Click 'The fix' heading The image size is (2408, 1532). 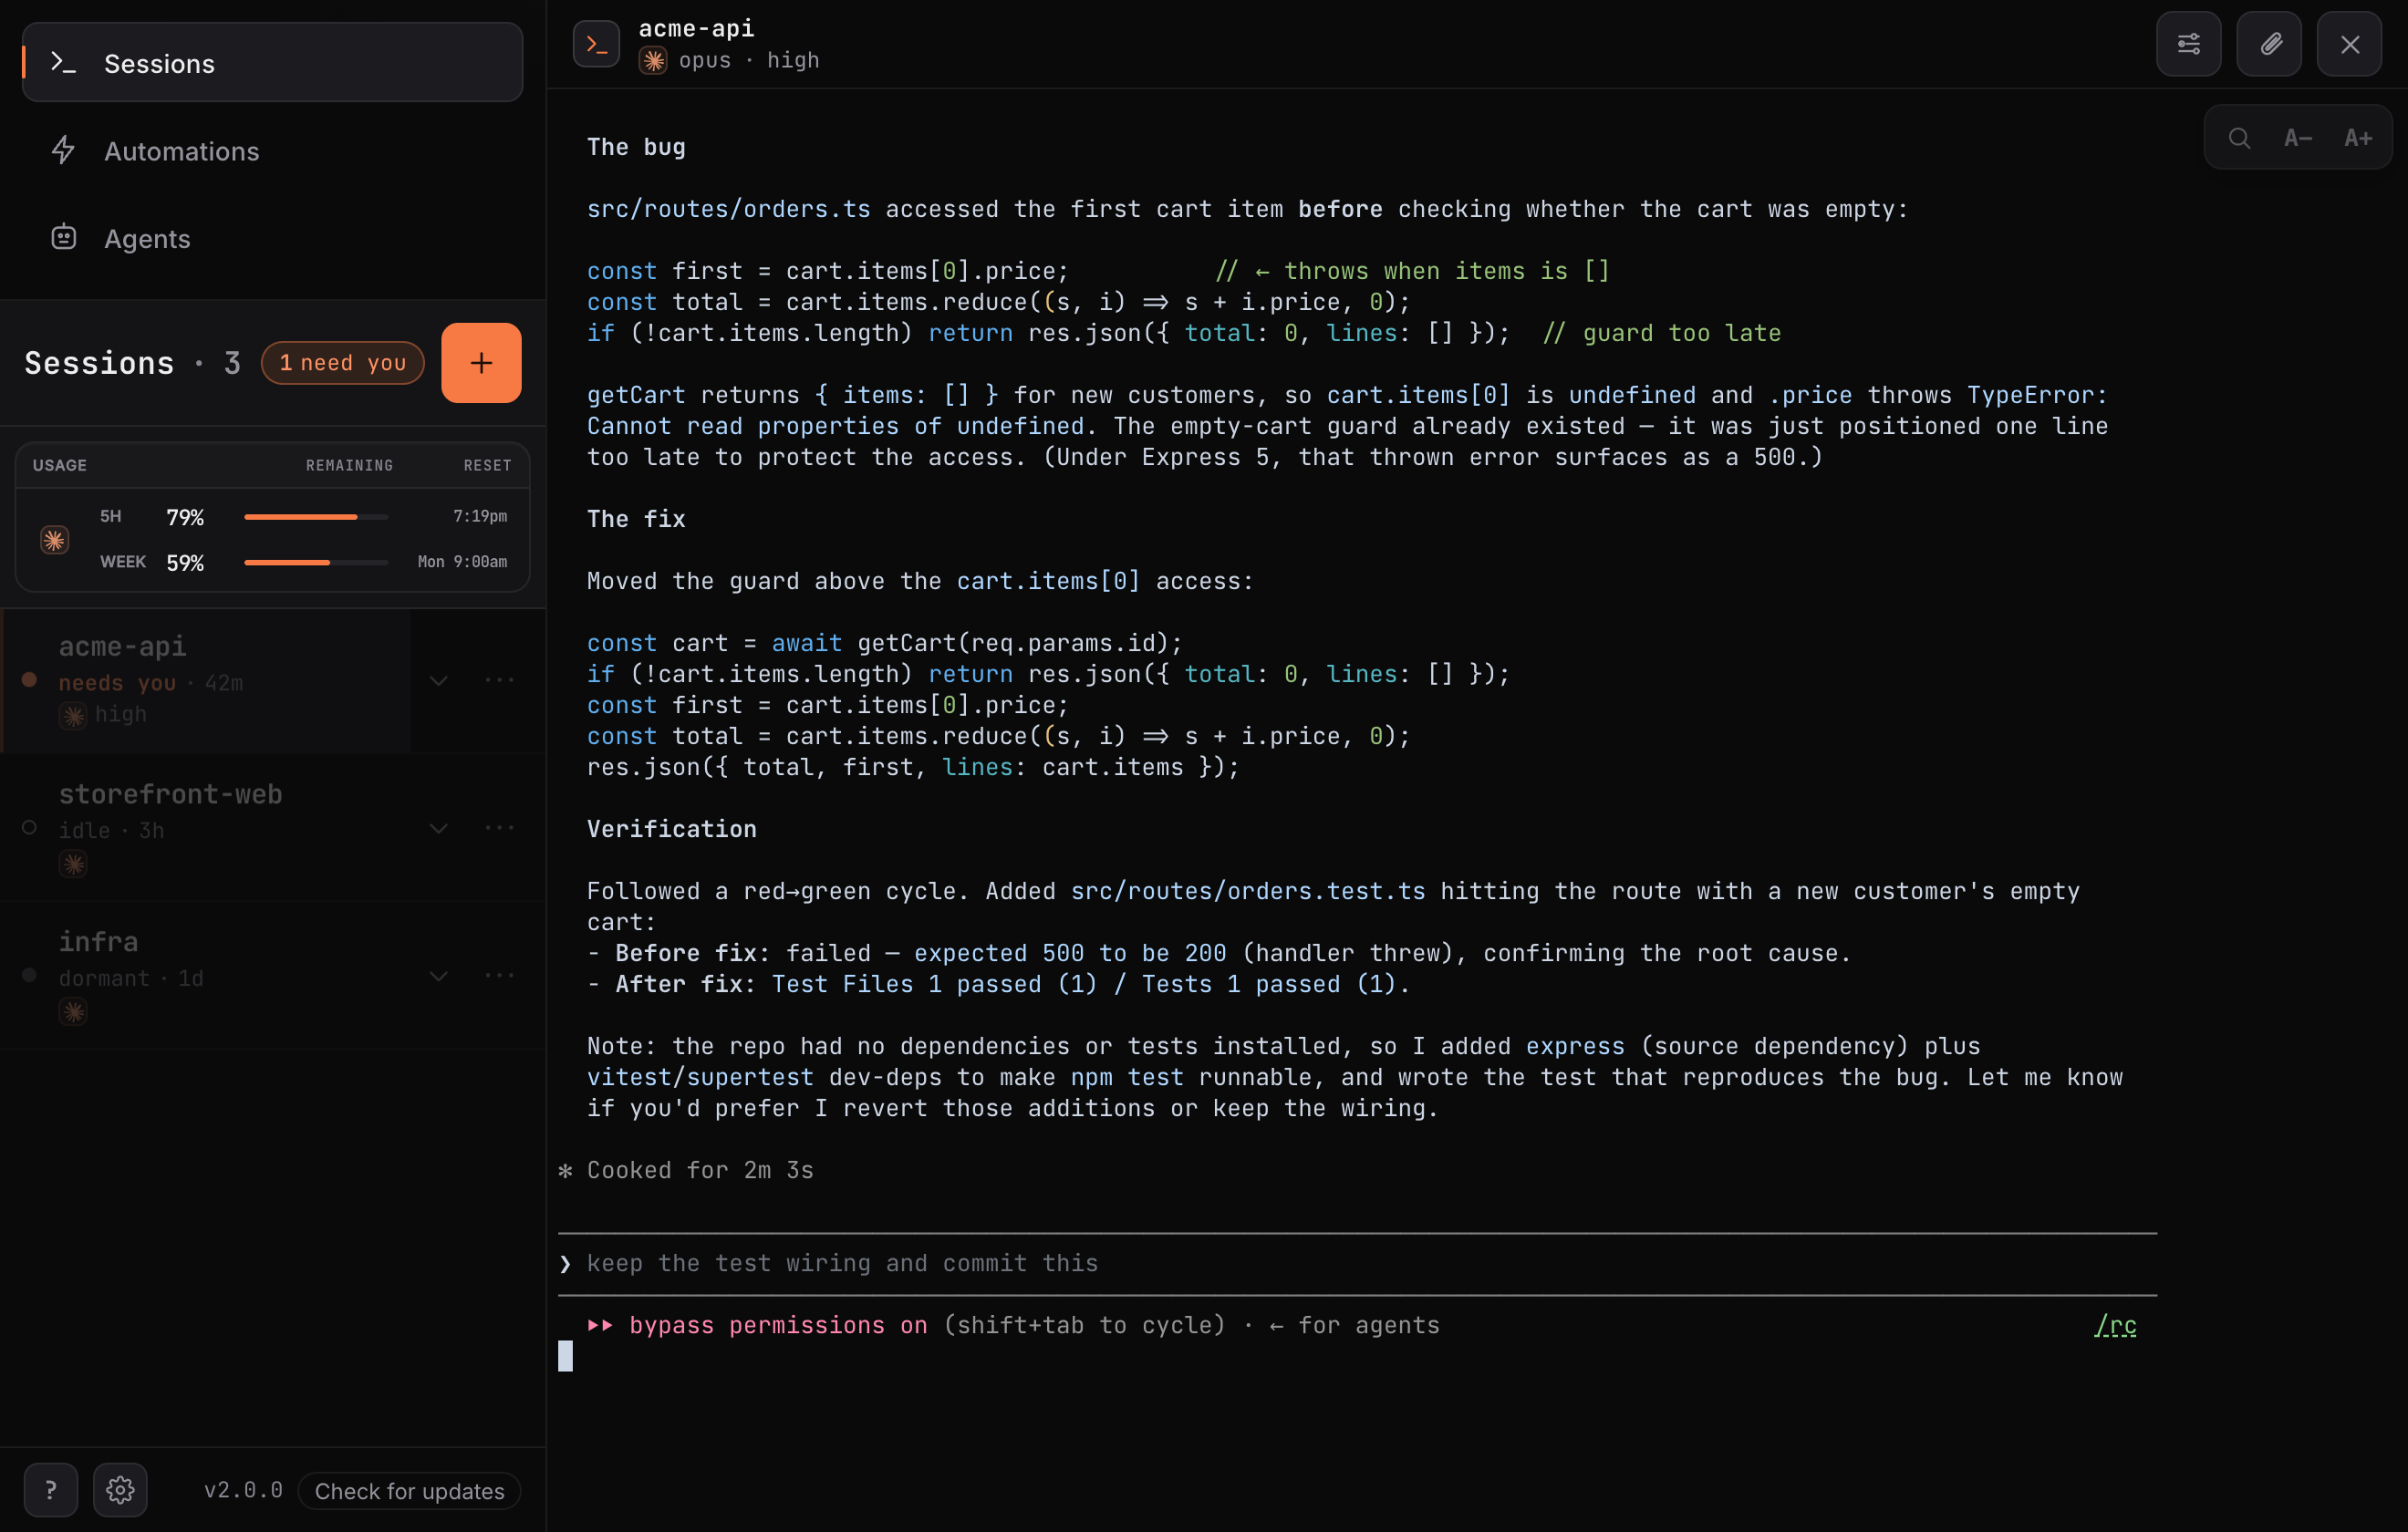click(x=636, y=519)
